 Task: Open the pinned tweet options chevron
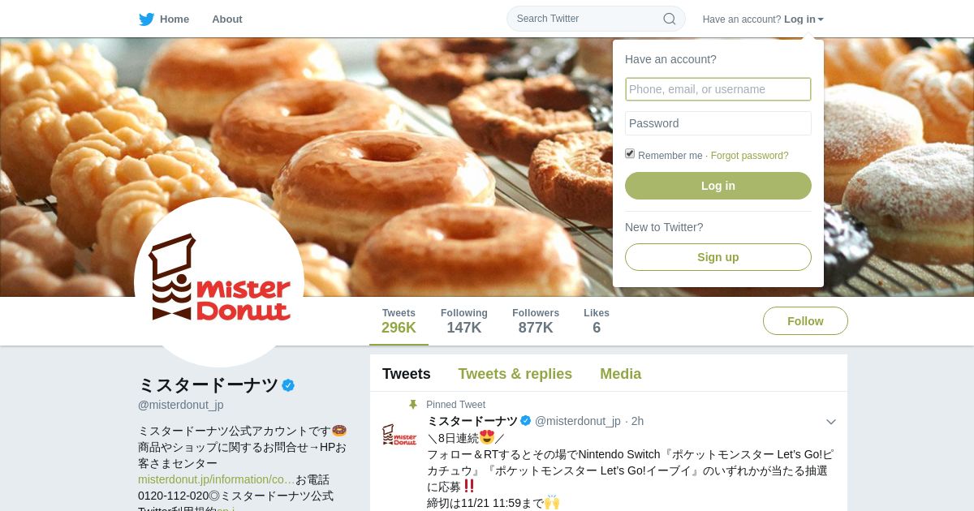831,422
